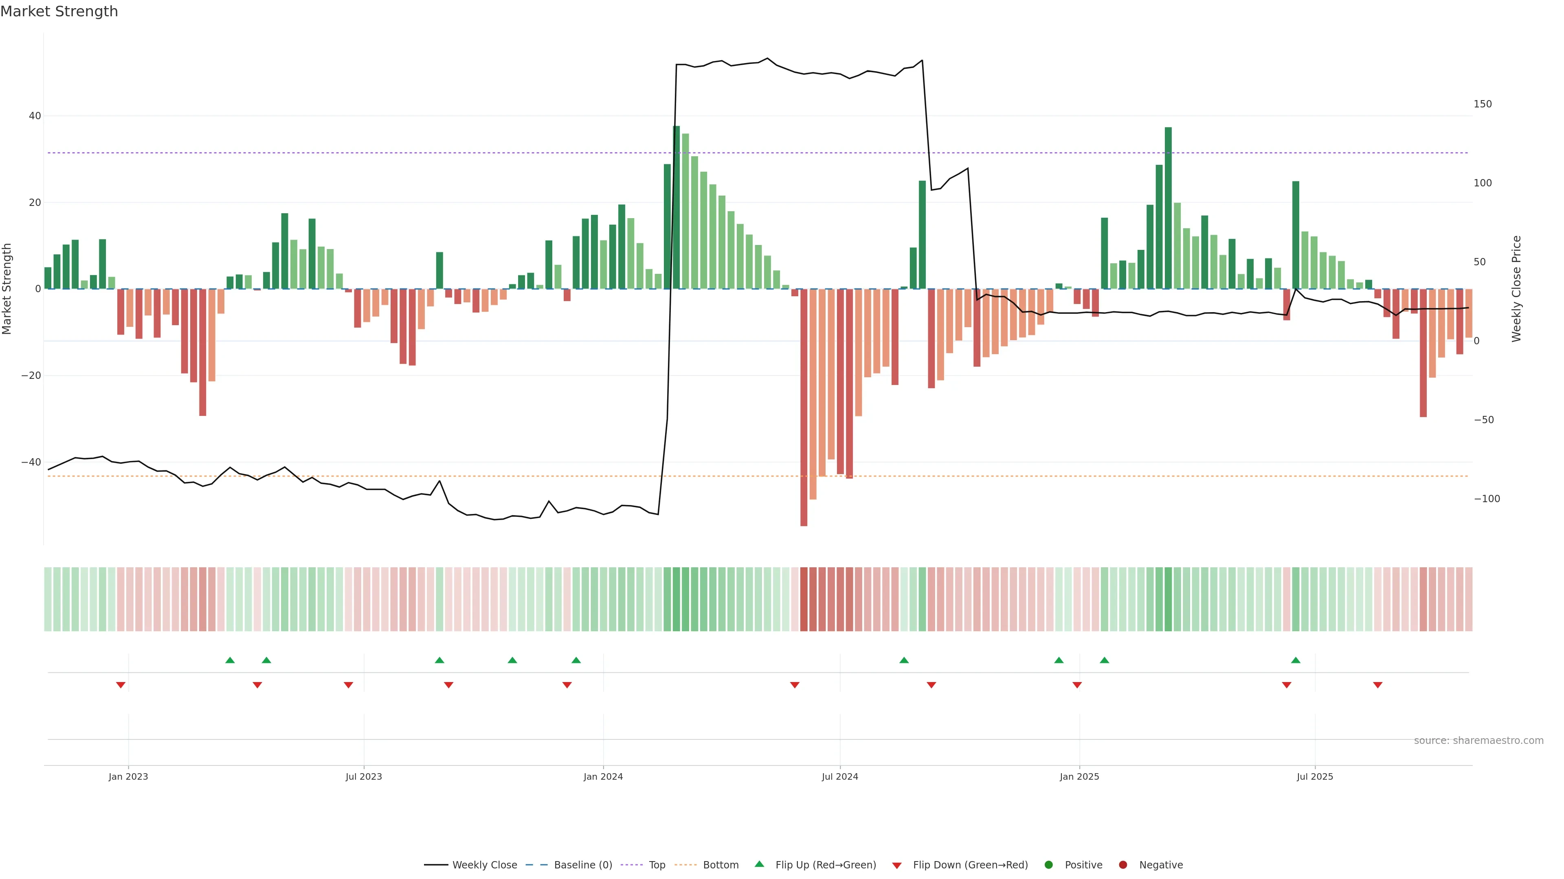
Task: Click the leftmost red flip-down triangle marker
Action: tap(121, 685)
